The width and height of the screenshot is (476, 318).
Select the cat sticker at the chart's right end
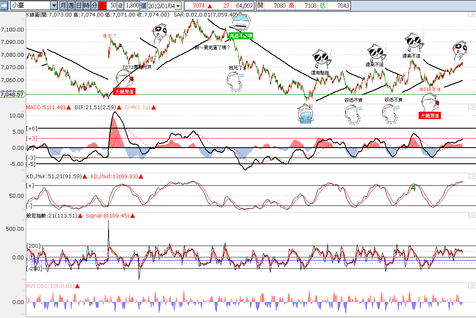pyautogui.click(x=459, y=50)
